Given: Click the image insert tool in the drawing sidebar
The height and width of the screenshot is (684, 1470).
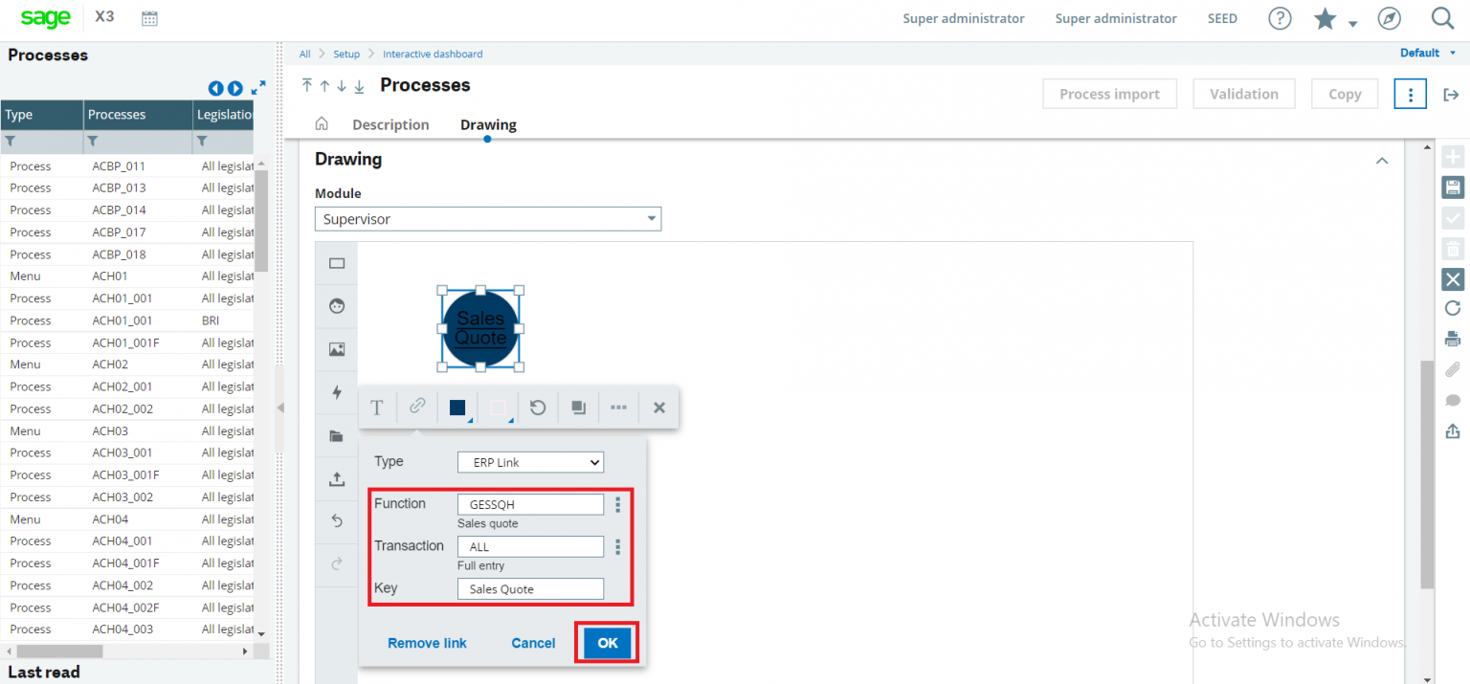Looking at the screenshot, I should tap(336, 349).
